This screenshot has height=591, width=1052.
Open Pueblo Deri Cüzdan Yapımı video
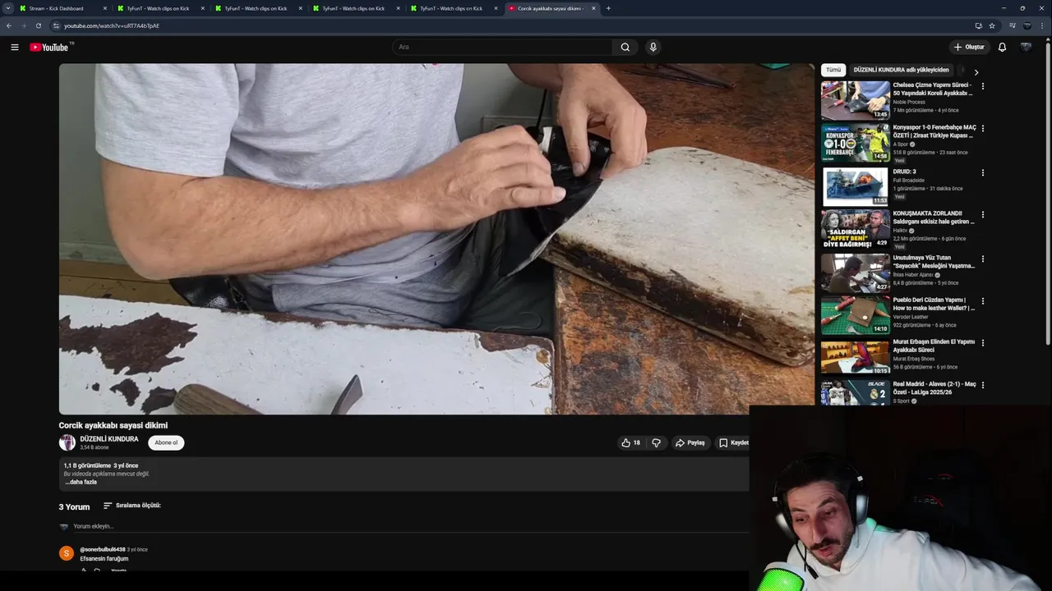tap(934, 304)
